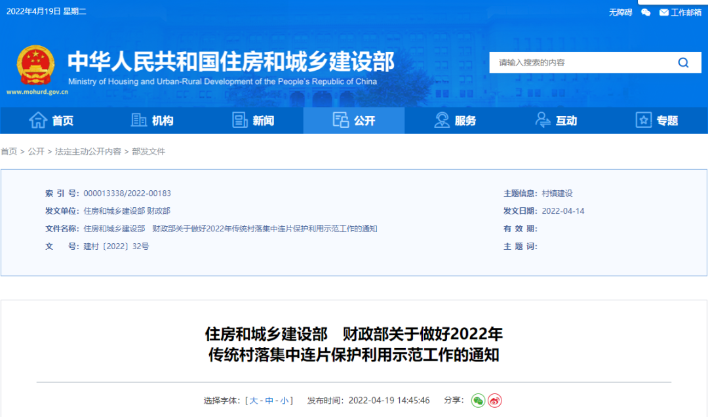Click the search magnifier icon
The height and width of the screenshot is (417, 708).
click(x=683, y=62)
